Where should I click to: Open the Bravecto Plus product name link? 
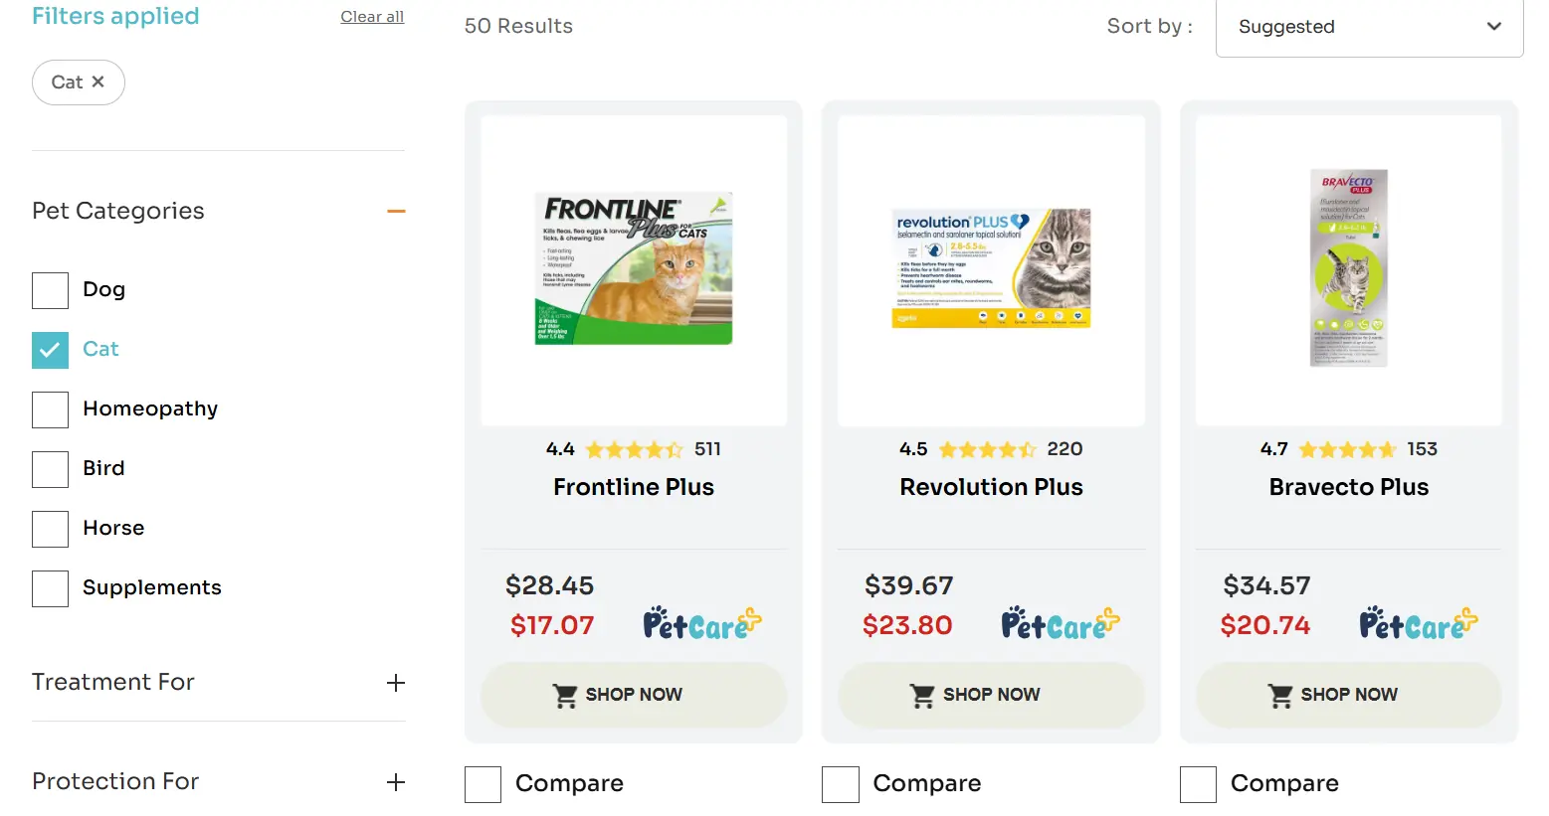click(1348, 487)
